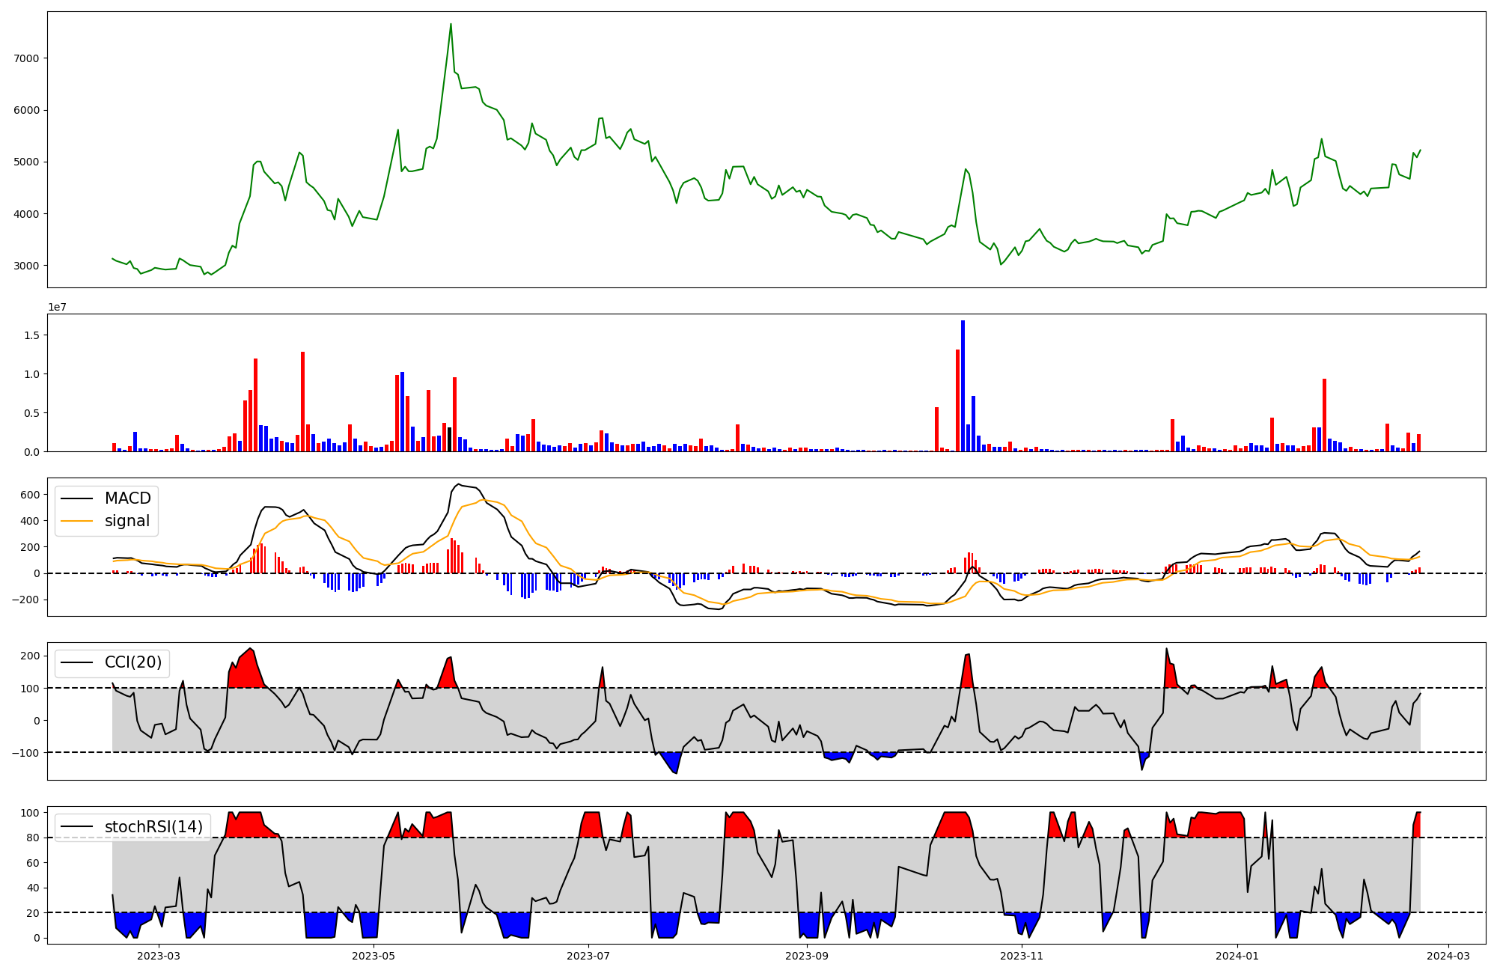The image size is (1497, 973).
Task: Select the 2024-03 date tick label
Action: [1448, 956]
